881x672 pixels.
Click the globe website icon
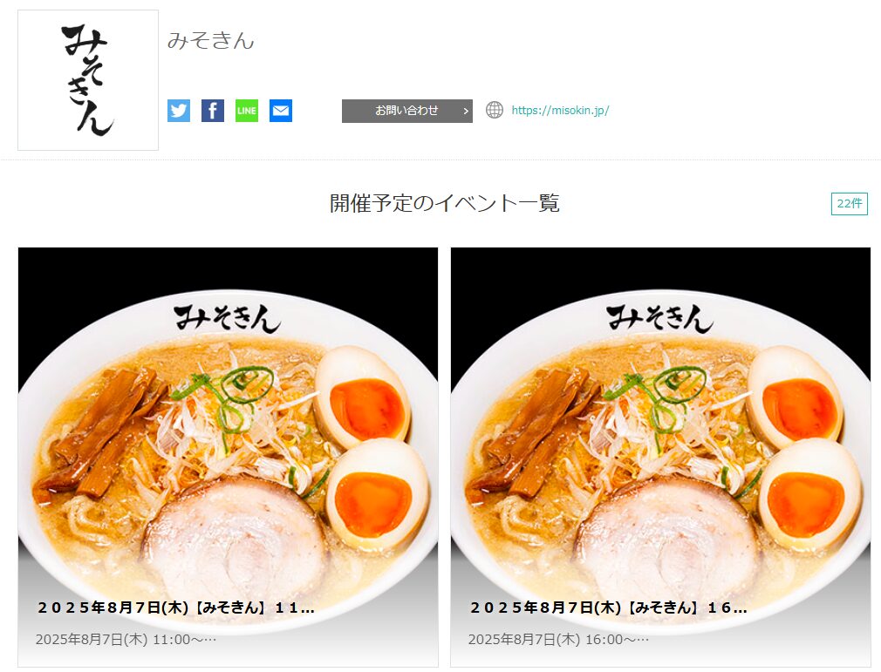coord(495,110)
